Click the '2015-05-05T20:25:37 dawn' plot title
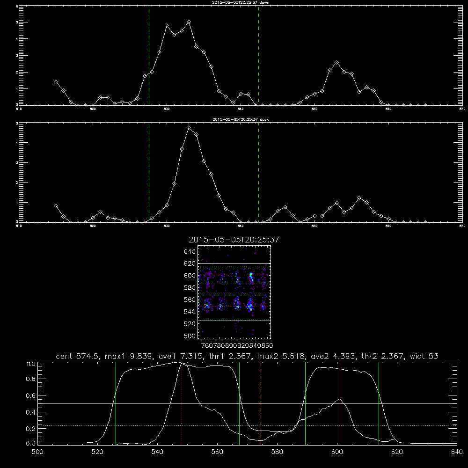 click(x=241, y=2)
